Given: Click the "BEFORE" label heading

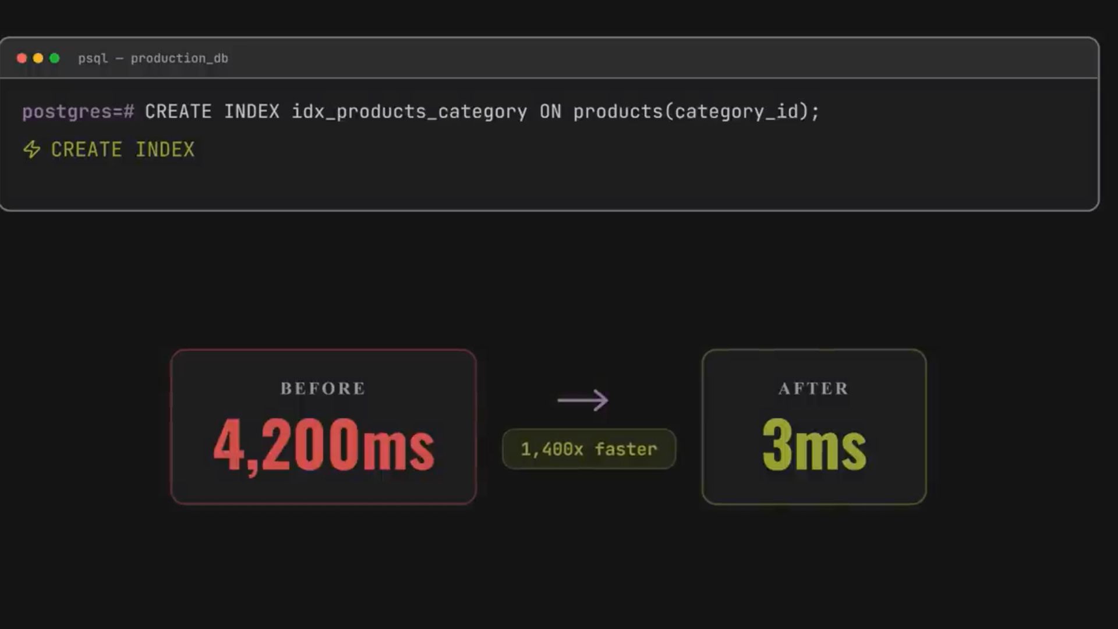Looking at the screenshot, I should coord(323,388).
